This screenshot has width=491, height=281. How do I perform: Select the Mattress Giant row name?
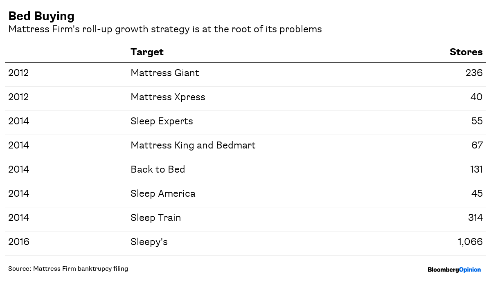pyautogui.click(x=165, y=73)
